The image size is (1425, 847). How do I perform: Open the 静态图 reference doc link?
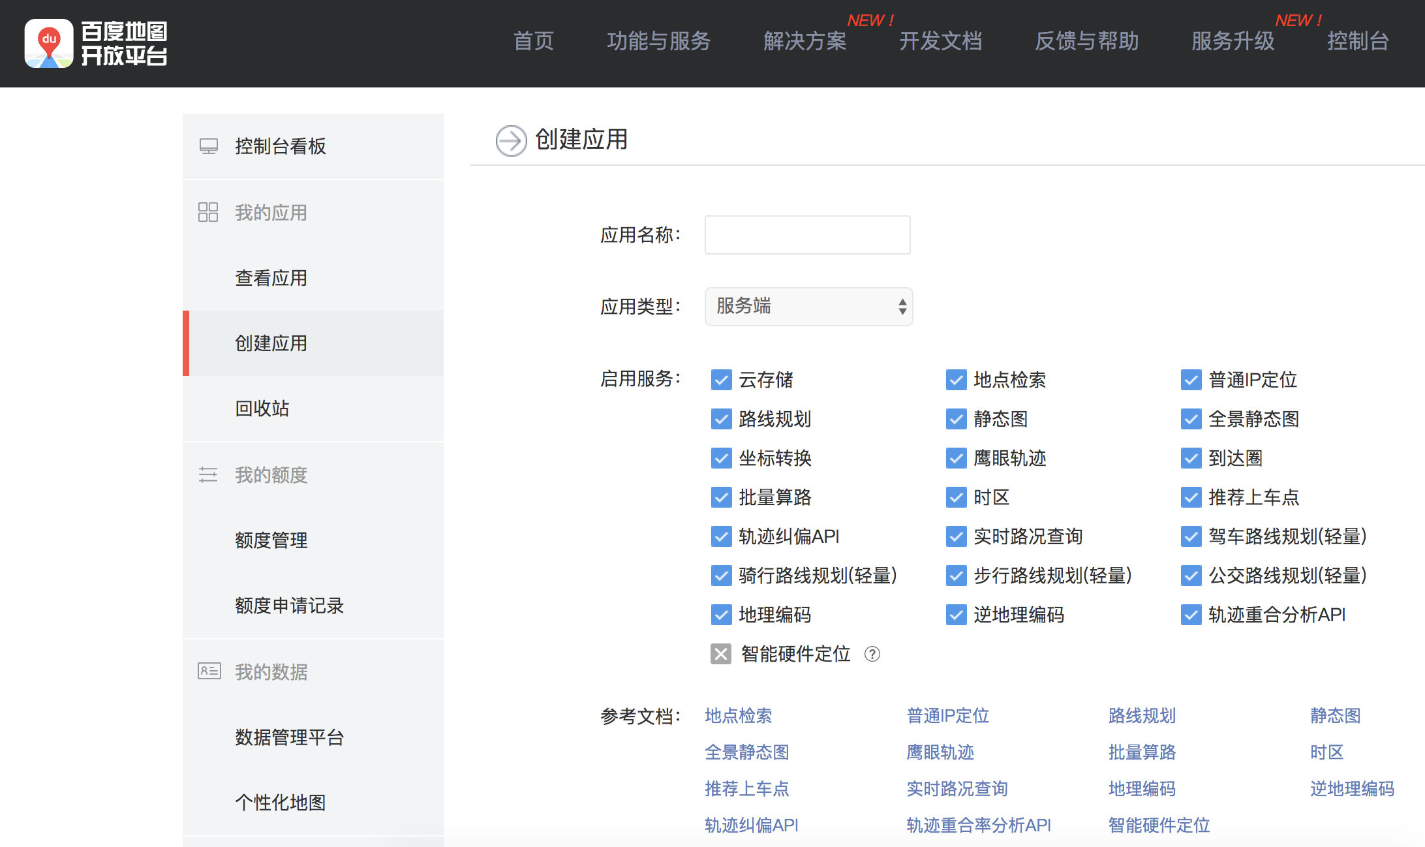point(1336,716)
